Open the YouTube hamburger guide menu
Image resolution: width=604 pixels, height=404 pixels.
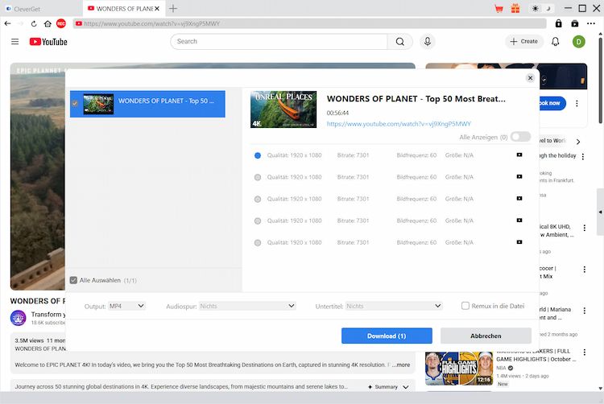coord(14,41)
